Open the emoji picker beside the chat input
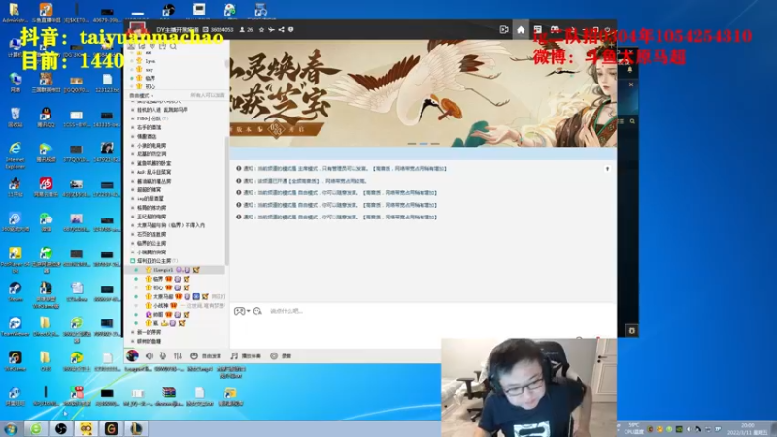Viewport: 777px width, 437px height. pyautogui.click(x=257, y=311)
